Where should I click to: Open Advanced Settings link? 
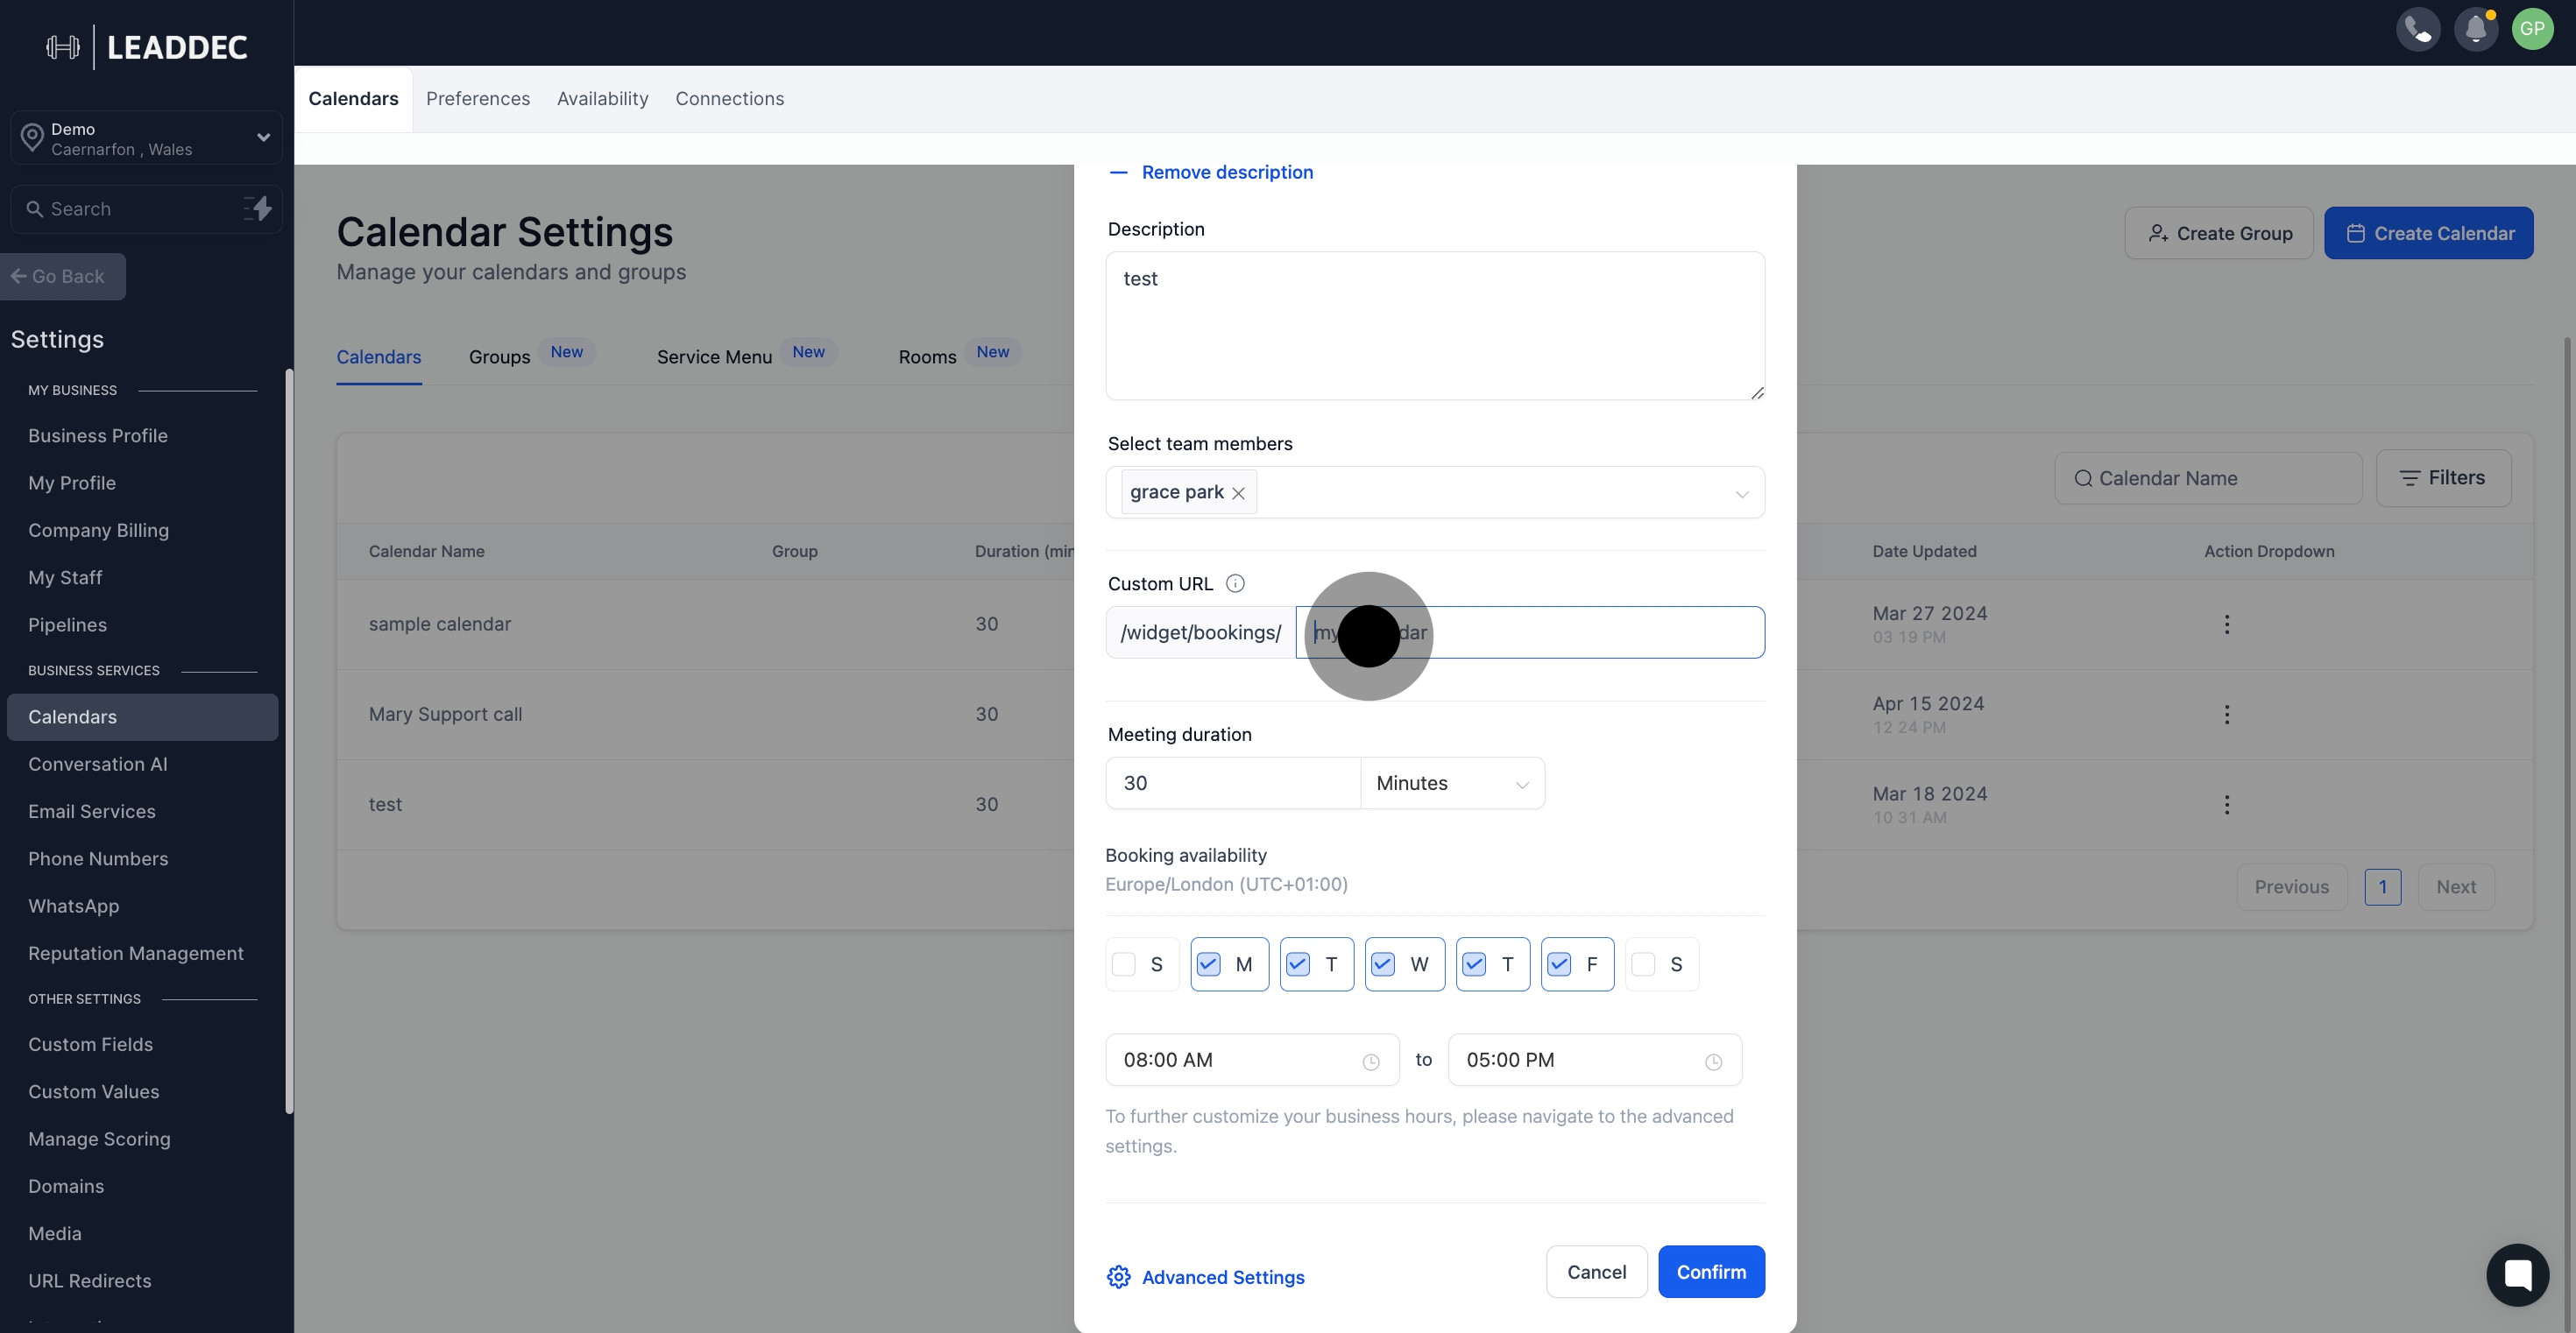pyautogui.click(x=1222, y=1277)
